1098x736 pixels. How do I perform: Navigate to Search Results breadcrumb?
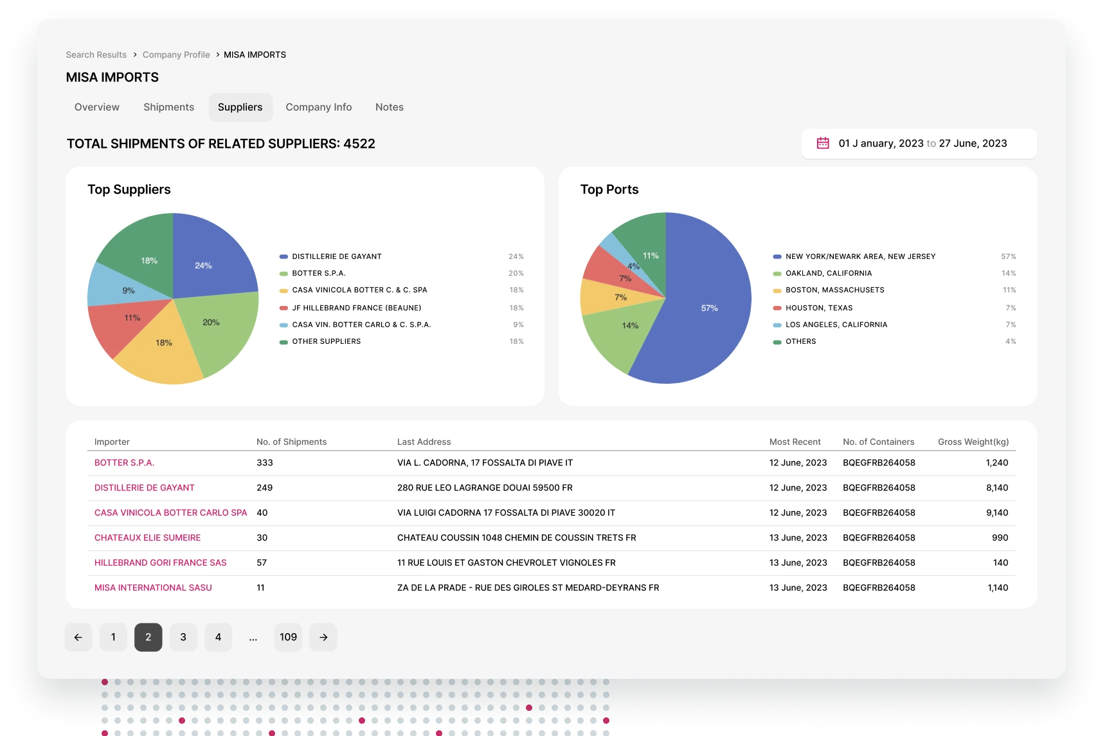click(x=96, y=55)
